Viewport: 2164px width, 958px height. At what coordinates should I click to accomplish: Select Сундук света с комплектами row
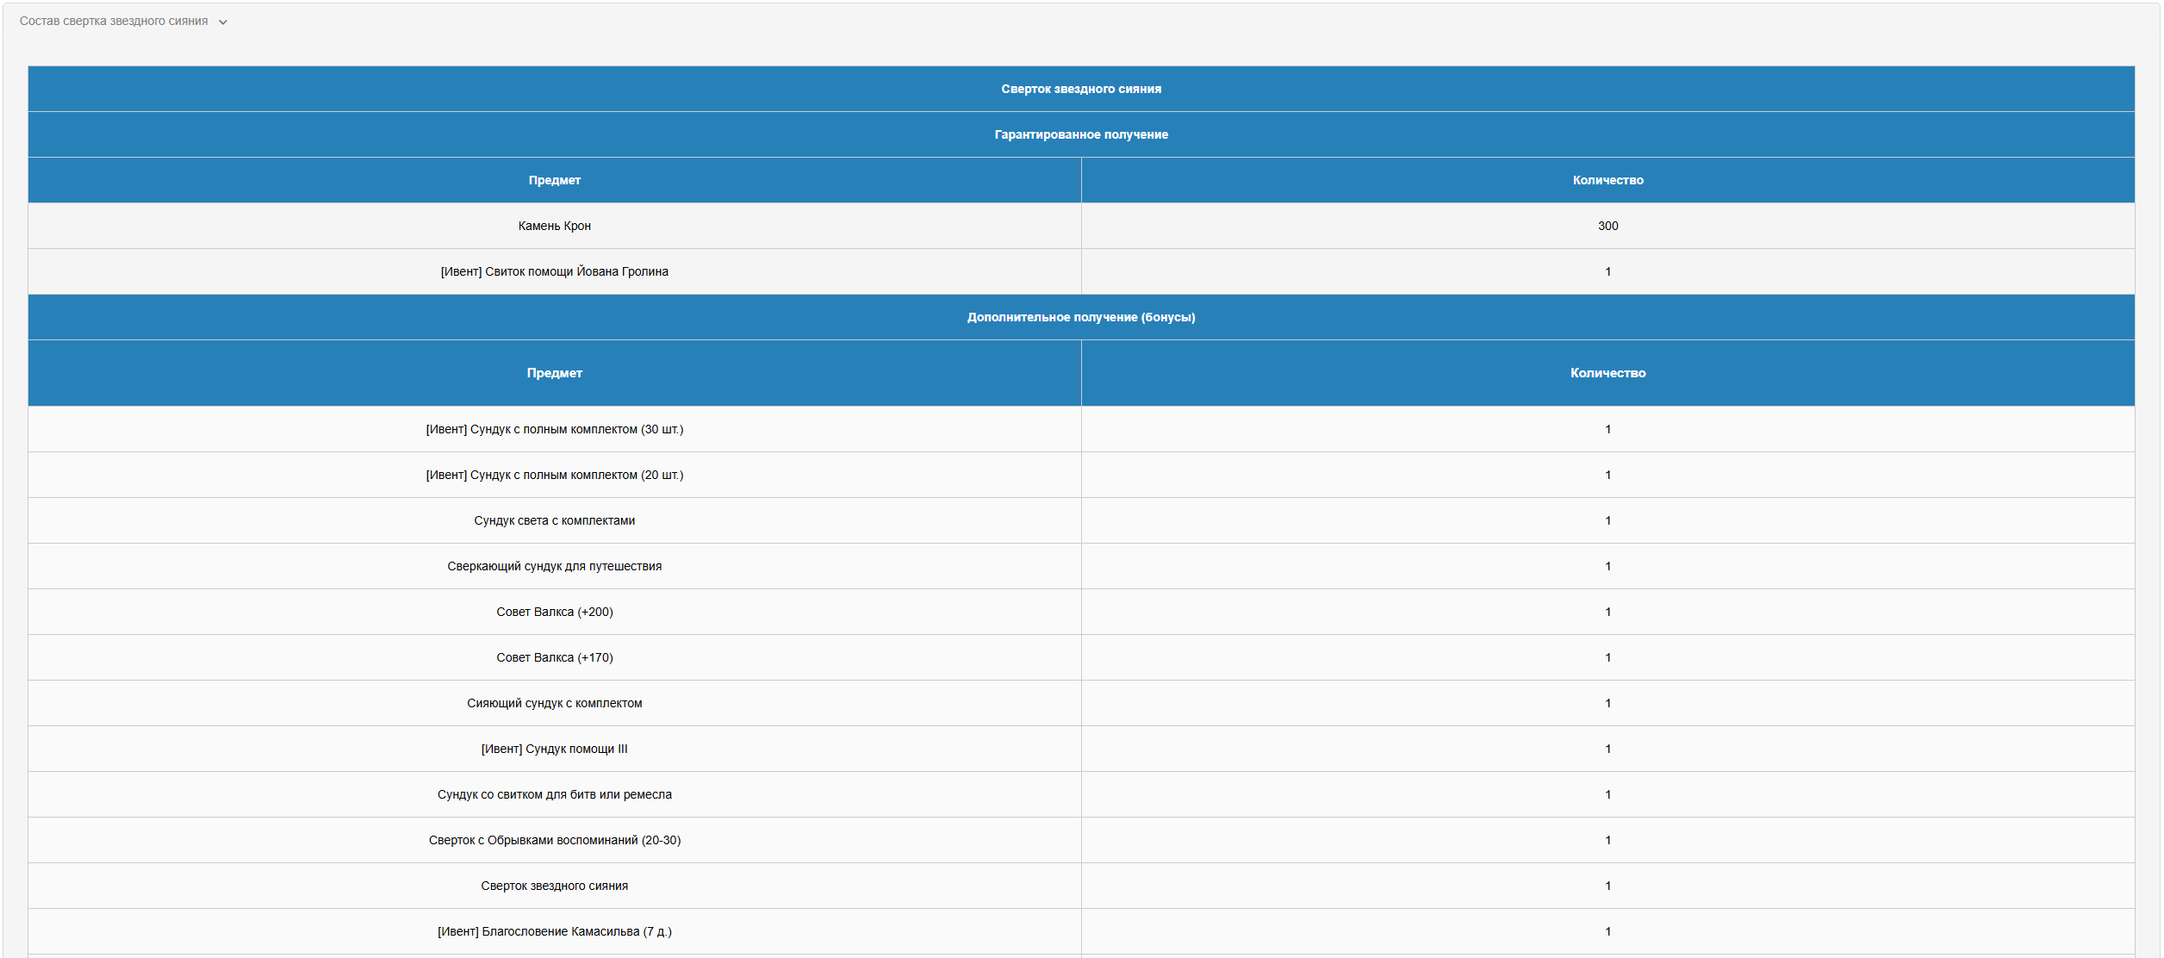tap(554, 520)
